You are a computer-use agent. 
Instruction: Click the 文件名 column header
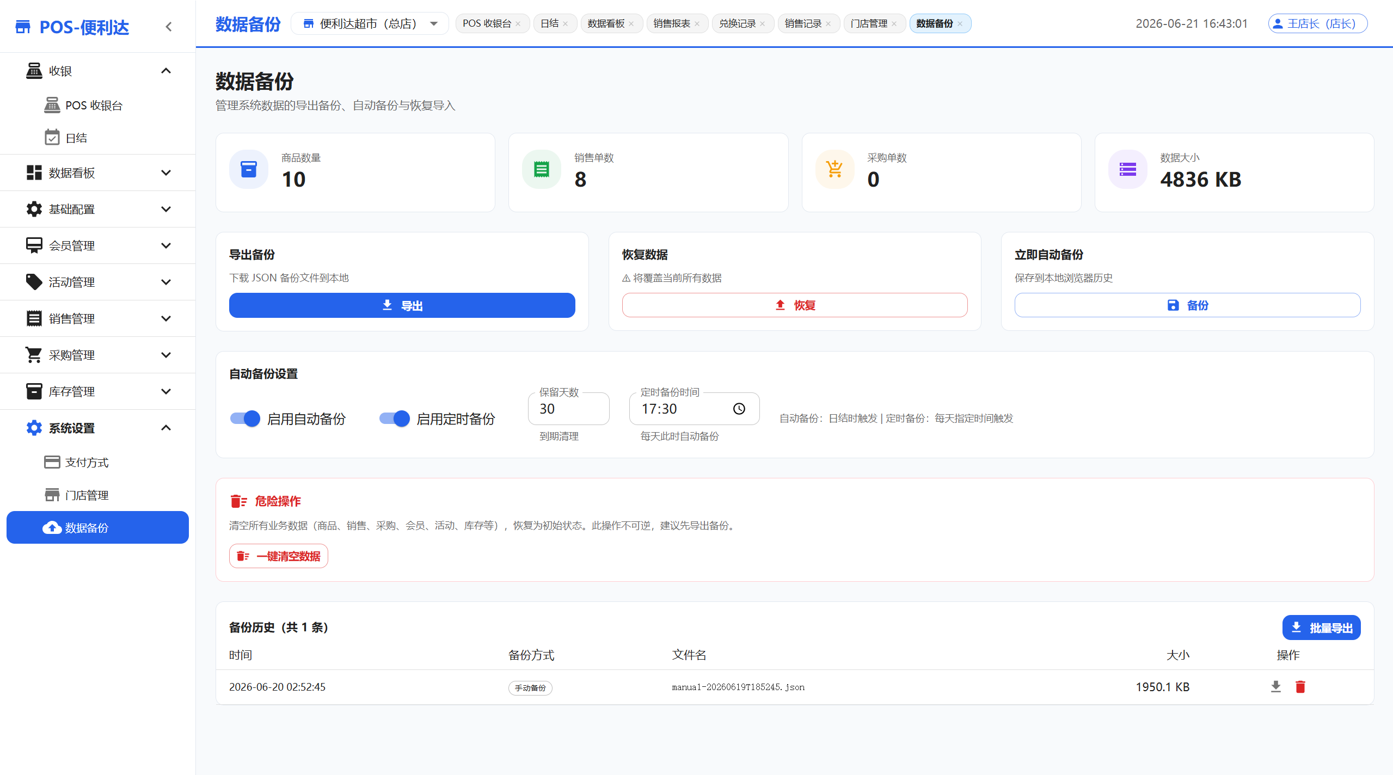point(689,655)
